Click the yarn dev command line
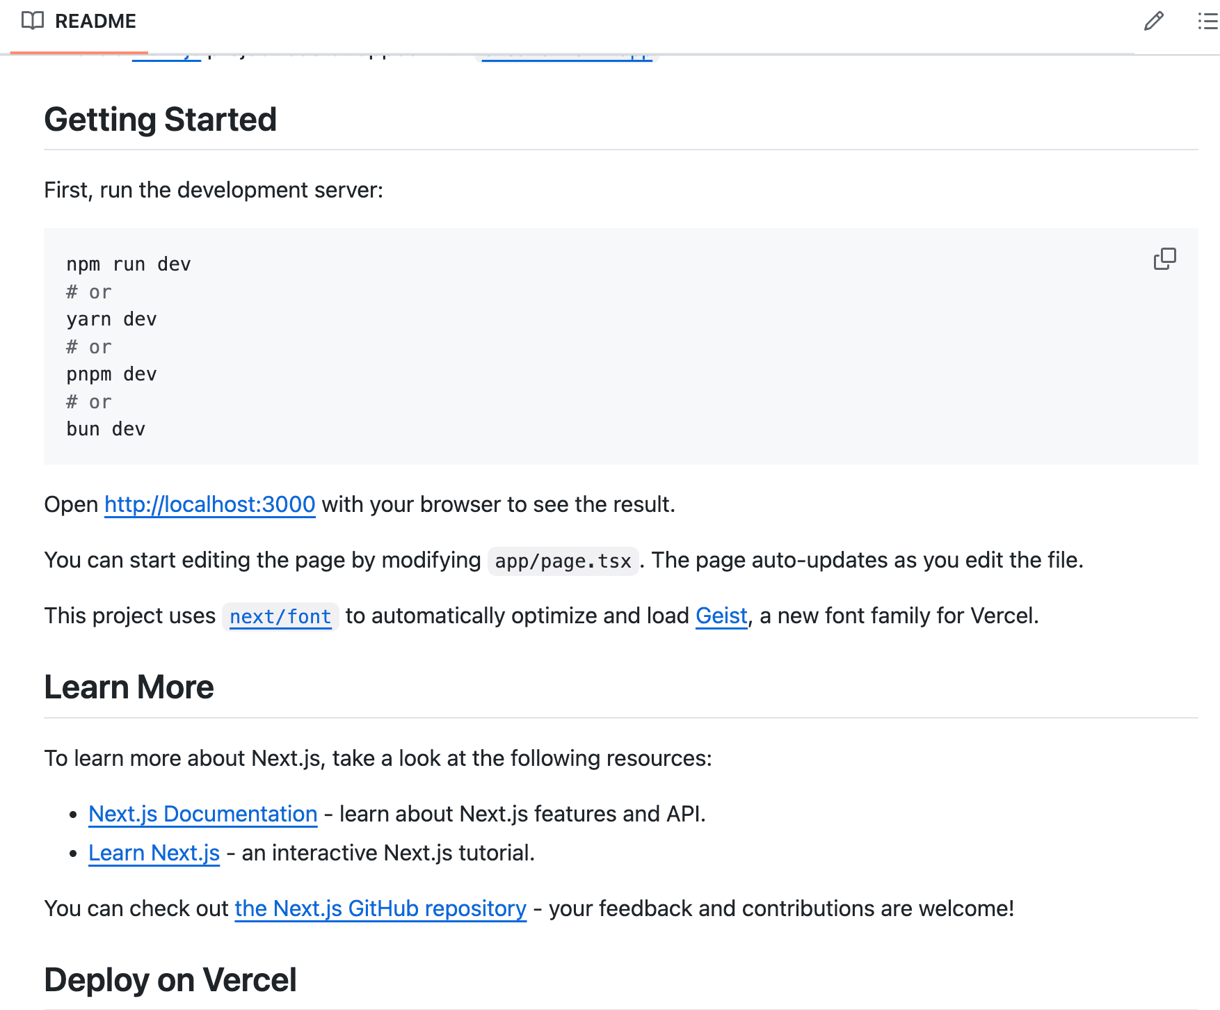Screen dimensions: 1220x1010 point(111,319)
